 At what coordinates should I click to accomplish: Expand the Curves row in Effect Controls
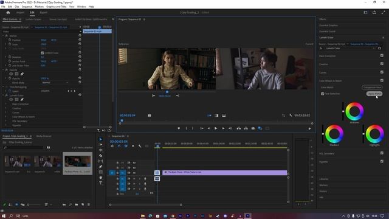point(5,113)
